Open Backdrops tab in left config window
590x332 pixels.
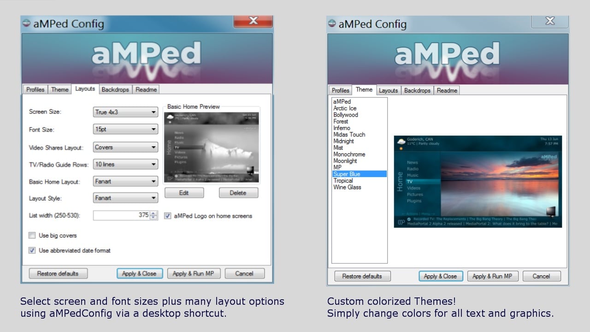click(x=115, y=90)
